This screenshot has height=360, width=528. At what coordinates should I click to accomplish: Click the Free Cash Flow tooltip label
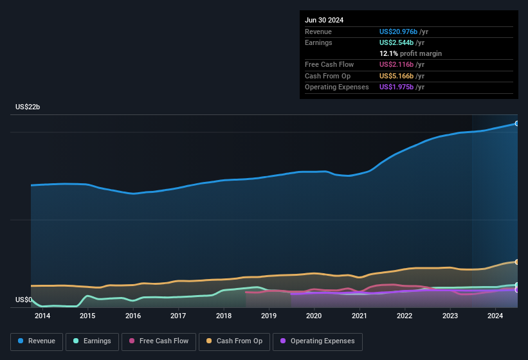[x=329, y=64]
